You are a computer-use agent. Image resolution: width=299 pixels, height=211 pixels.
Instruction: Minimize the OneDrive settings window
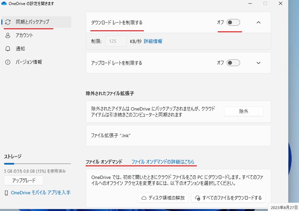point(250,3)
